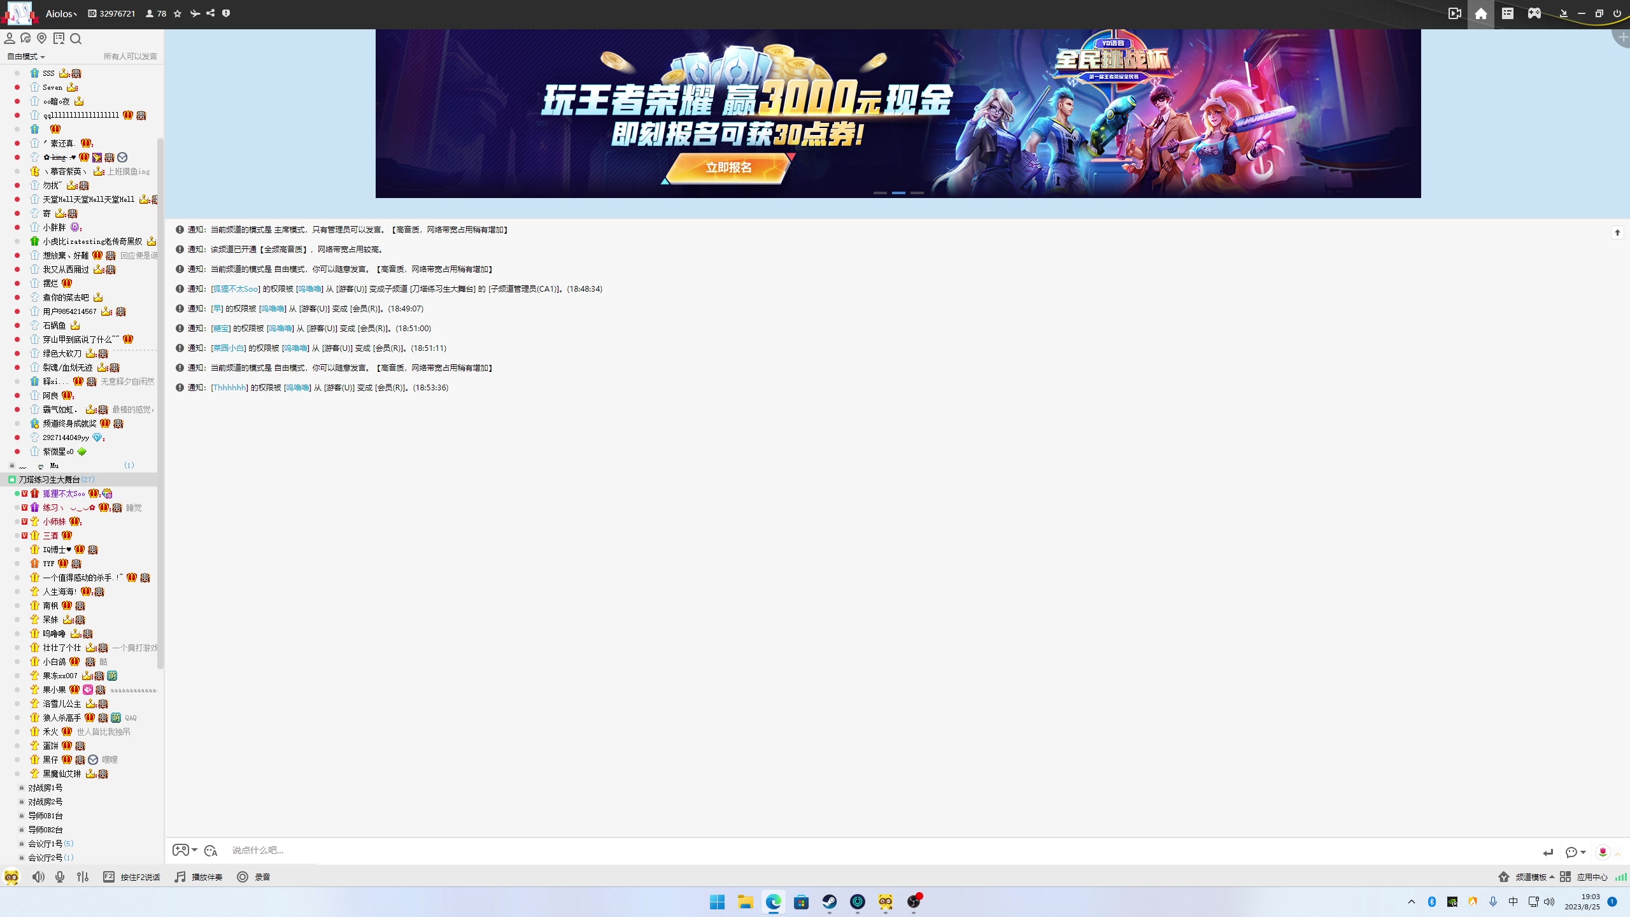
Task: Click the third banner carousel indicator
Action: tap(917, 192)
